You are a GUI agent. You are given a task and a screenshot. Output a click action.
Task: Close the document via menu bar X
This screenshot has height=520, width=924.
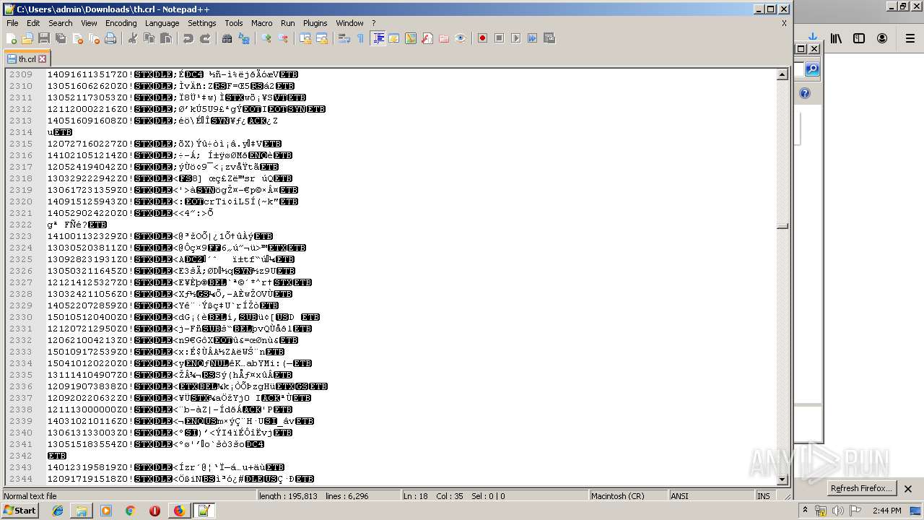(x=784, y=23)
